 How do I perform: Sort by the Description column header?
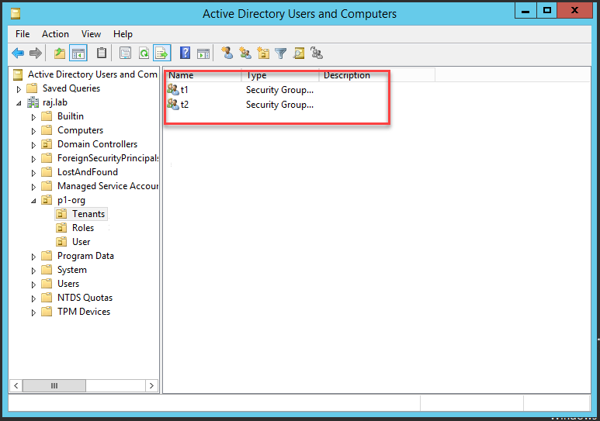377,75
